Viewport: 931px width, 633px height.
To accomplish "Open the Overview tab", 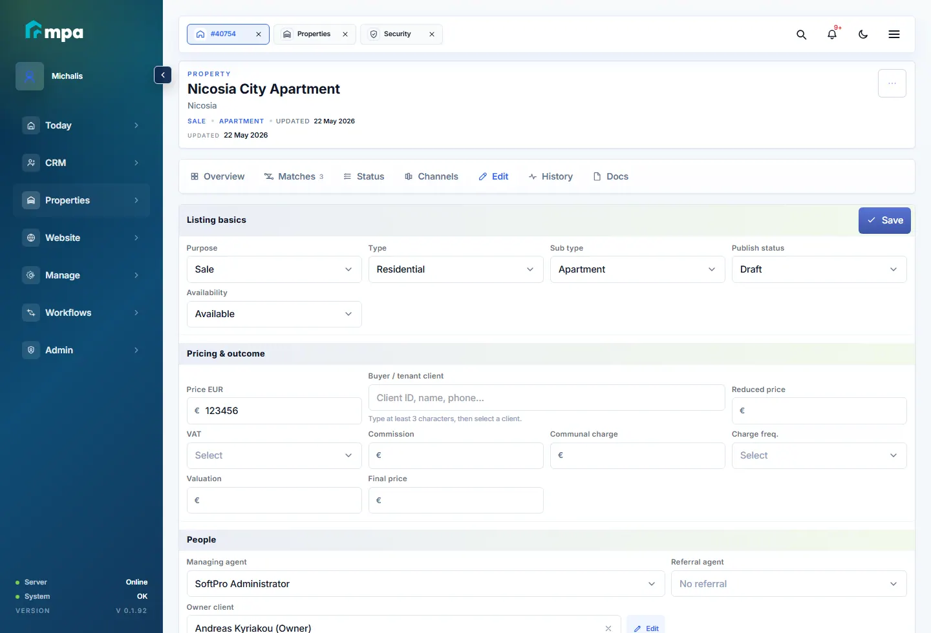I will point(217,176).
